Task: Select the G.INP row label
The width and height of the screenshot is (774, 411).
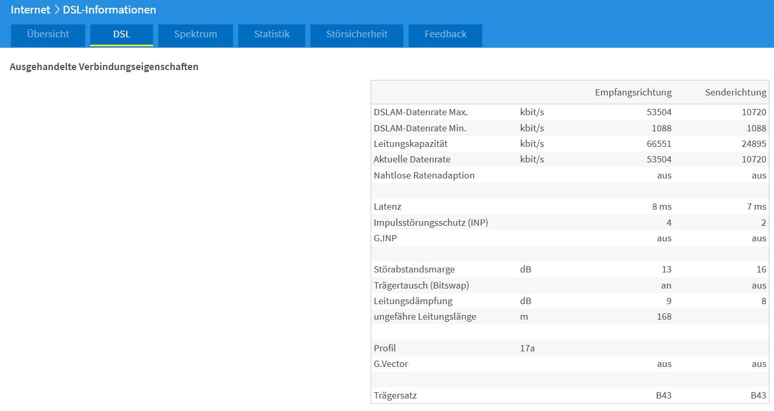Action: point(386,238)
